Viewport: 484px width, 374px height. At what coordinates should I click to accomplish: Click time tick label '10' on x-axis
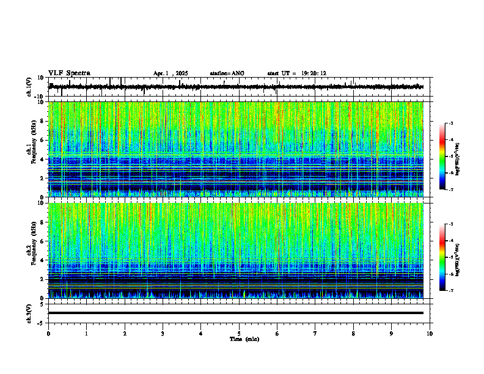click(430, 334)
